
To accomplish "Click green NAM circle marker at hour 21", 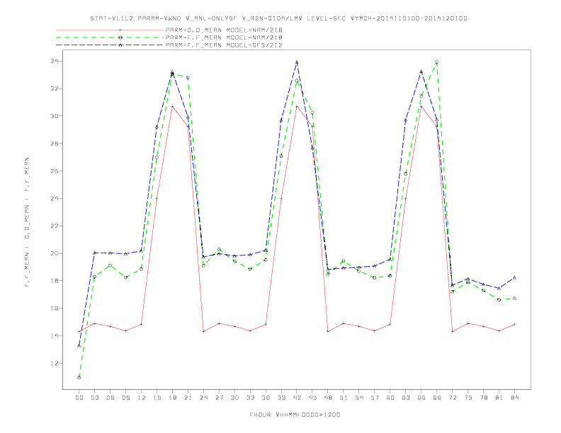I will pyautogui.click(x=188, y=77).
